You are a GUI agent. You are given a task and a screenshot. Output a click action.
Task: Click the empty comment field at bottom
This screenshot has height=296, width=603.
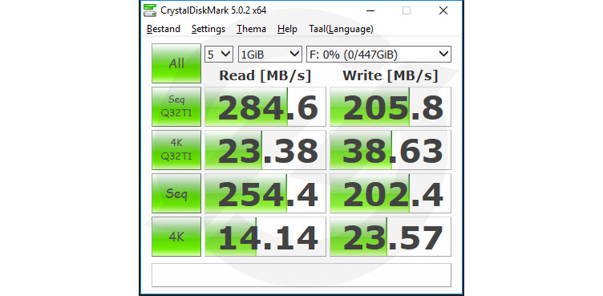pos(301,275)
